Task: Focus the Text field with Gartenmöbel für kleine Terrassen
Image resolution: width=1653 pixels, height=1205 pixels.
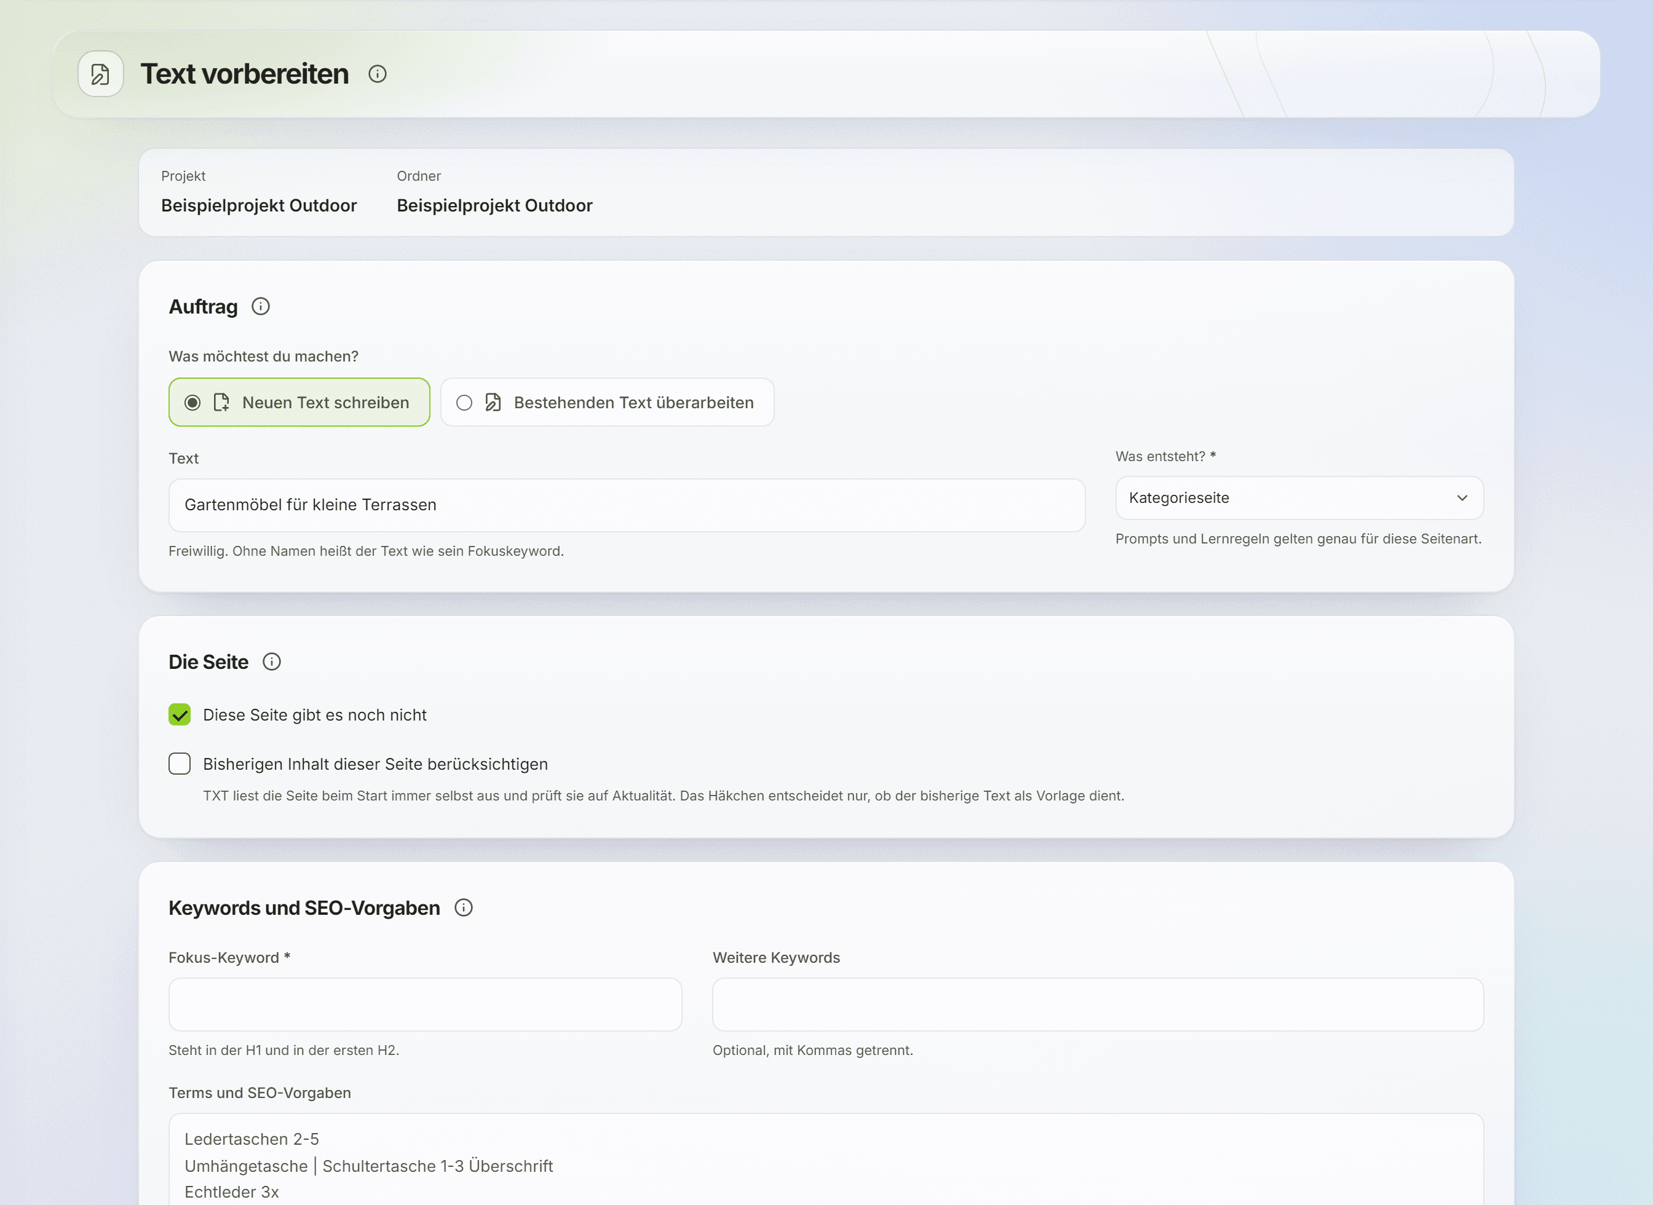Action: (627, 505)
